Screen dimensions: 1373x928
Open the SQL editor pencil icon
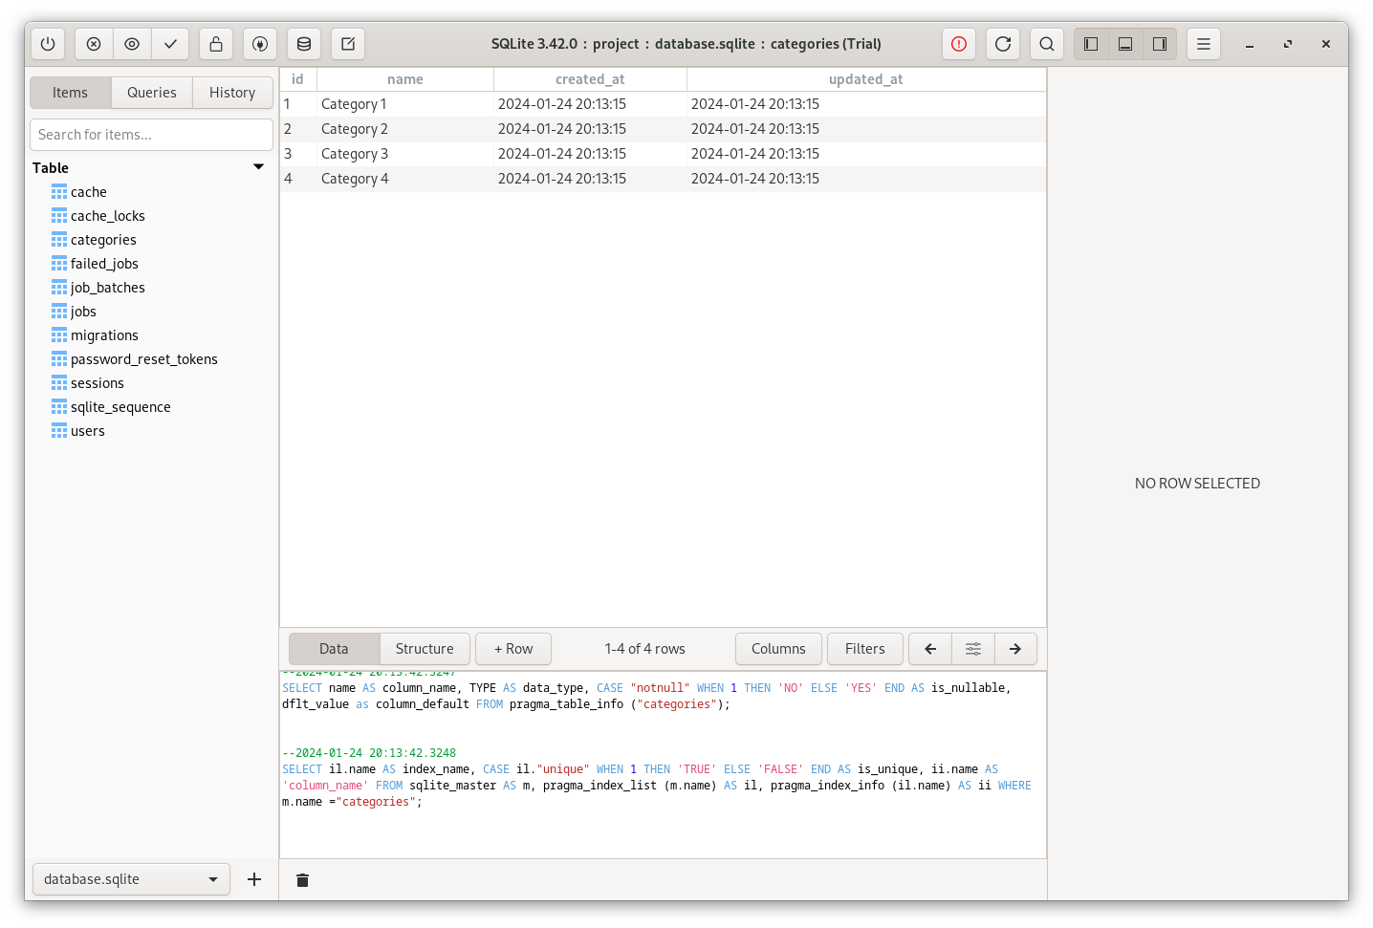pyautogui.click(x=348, y=44)
